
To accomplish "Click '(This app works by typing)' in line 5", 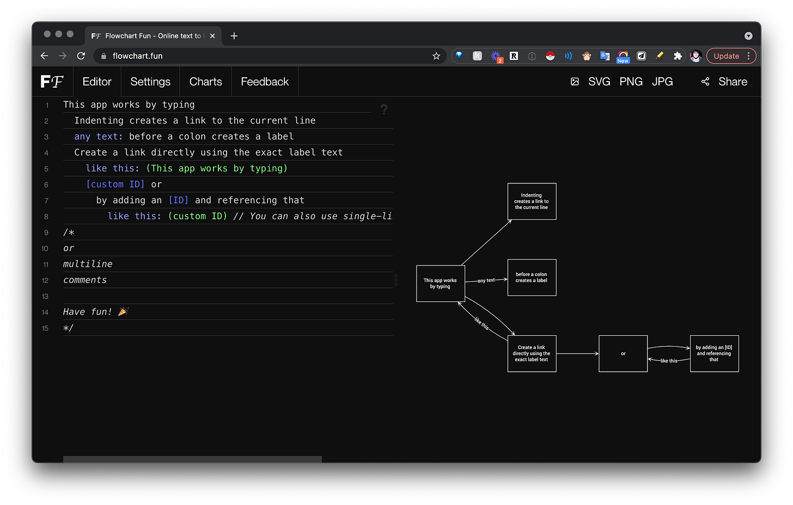I will click(217, 168).
